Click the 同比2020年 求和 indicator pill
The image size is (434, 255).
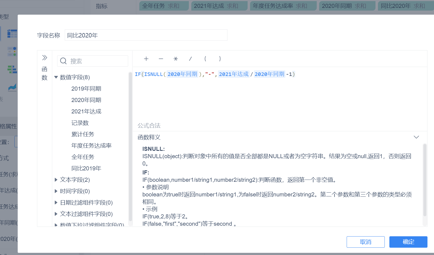406,6
